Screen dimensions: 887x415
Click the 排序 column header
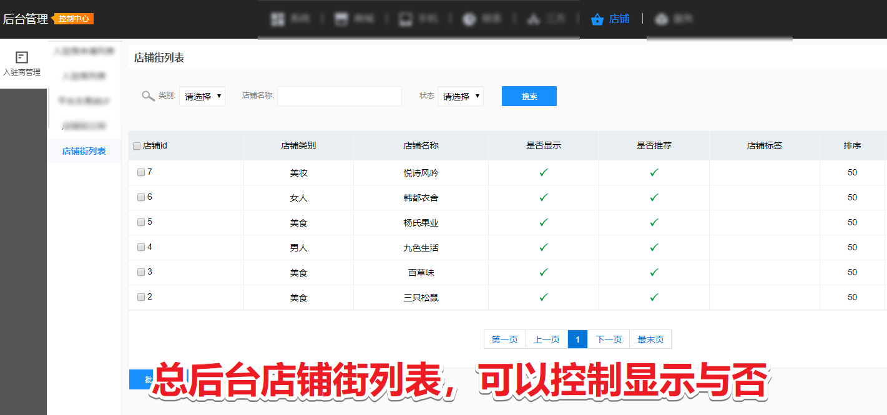point(853,145)
